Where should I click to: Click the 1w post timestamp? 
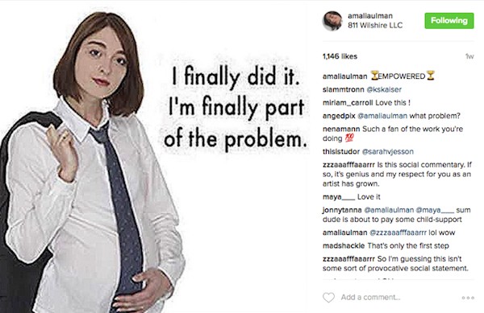469,56
